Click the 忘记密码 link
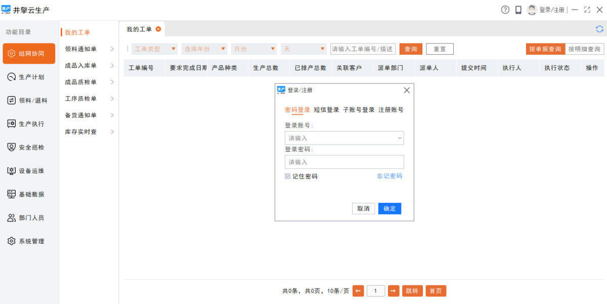 pyautogui.click(x=389, y=176)
